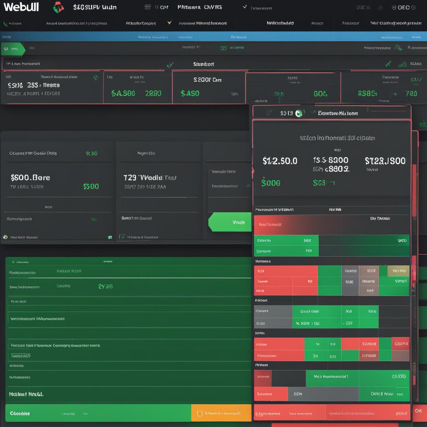The width and height of the screenshot is (427, 427).
Task: Click the white menu item left of Mseas
Action: click(280, 23)
